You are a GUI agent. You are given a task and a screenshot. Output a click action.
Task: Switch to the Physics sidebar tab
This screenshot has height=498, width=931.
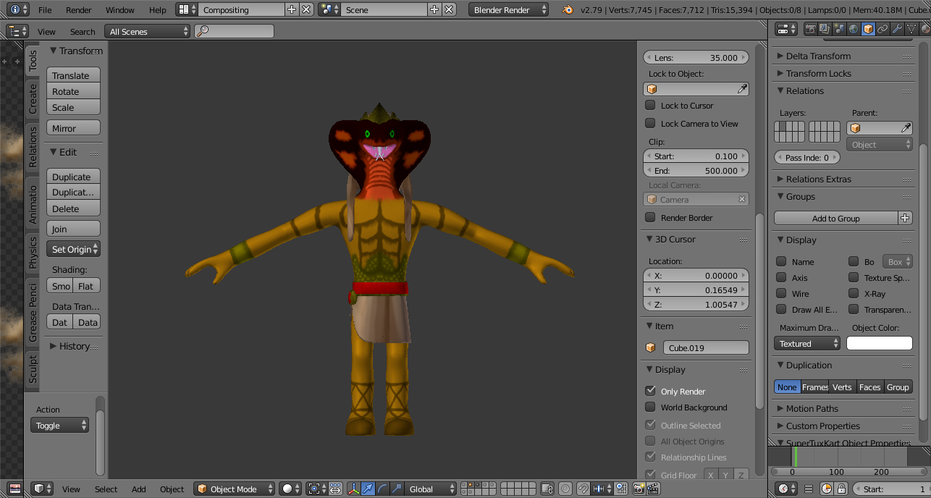(33, 253)
